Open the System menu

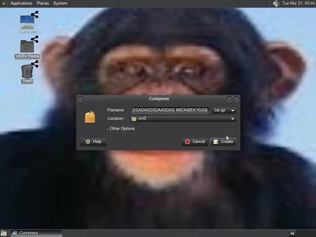coord(60,3)
